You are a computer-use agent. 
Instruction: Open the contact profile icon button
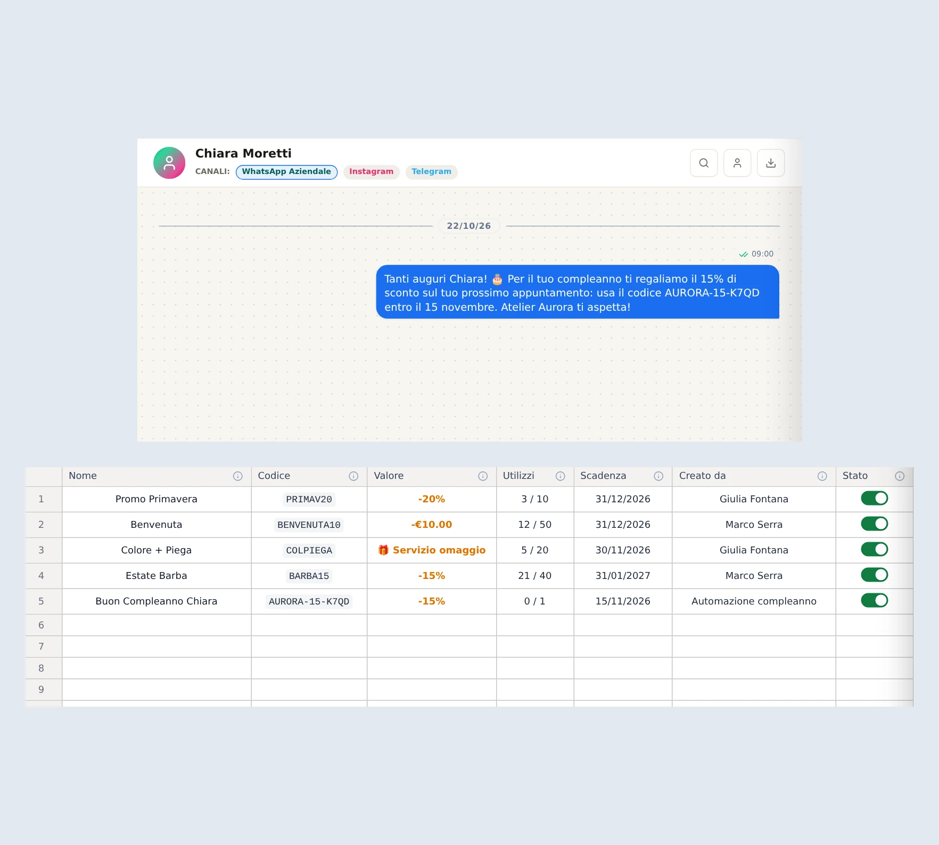pos(737,163)
